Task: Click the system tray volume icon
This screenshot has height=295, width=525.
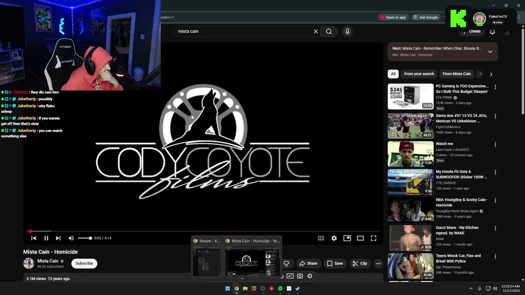Action: (x=495, y=288)
